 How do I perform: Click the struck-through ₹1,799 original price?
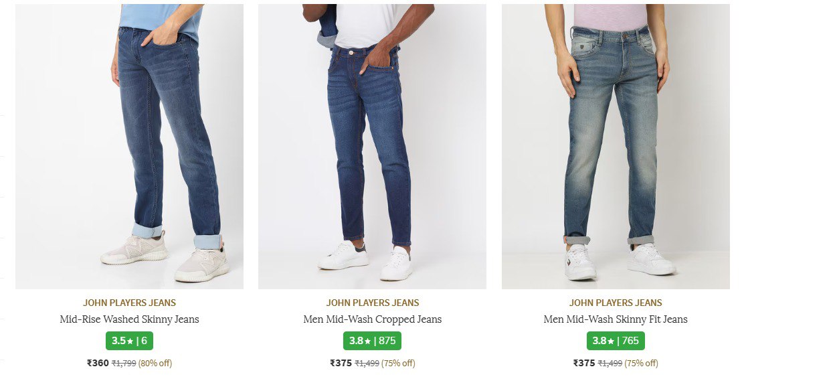[x=124, y=364]
